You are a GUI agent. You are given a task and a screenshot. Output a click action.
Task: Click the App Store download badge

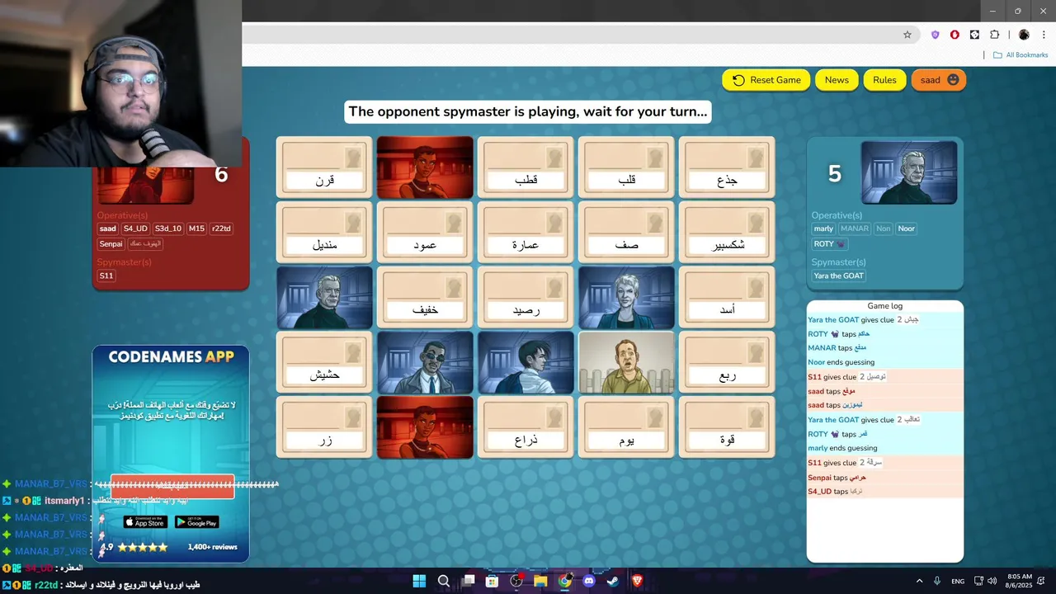pos(145,522)
